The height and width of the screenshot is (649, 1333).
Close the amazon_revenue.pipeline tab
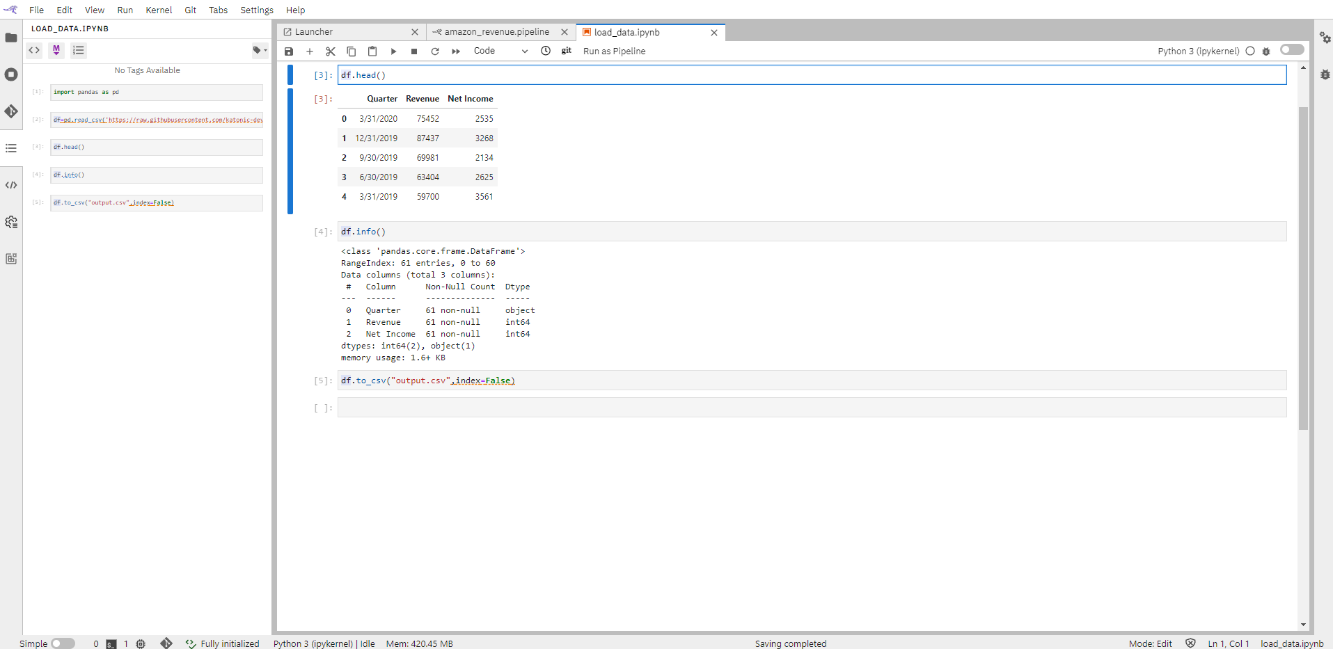(x=565, y=32)
